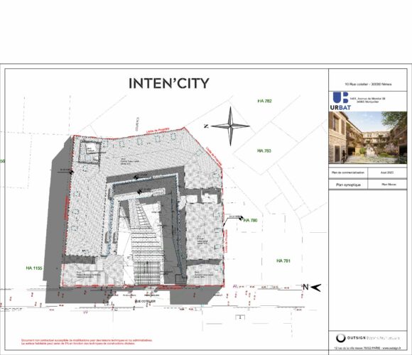Click the elevation marker on the left facade
The height and width of the screenshot is (355, 412).
[71, 173]
